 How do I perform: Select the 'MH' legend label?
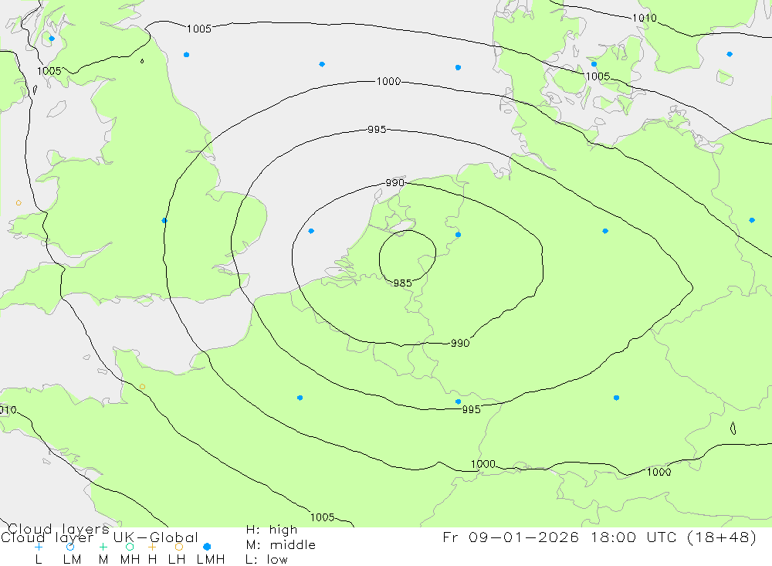pos(130,560)
